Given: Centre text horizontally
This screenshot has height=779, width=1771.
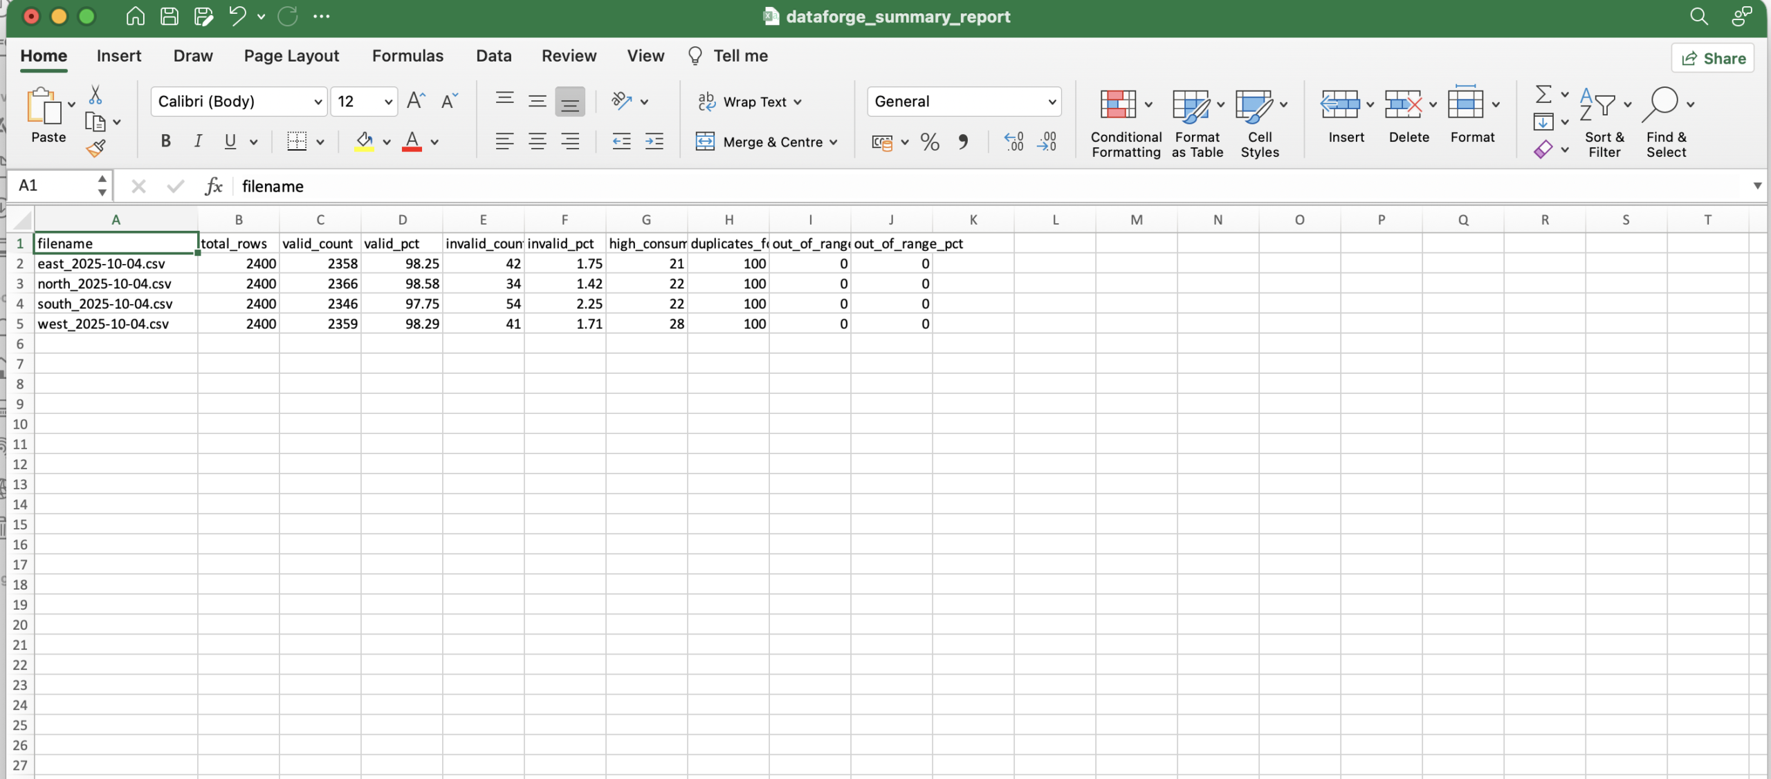Looking at the screenshot, I should (x=538, y=142).
